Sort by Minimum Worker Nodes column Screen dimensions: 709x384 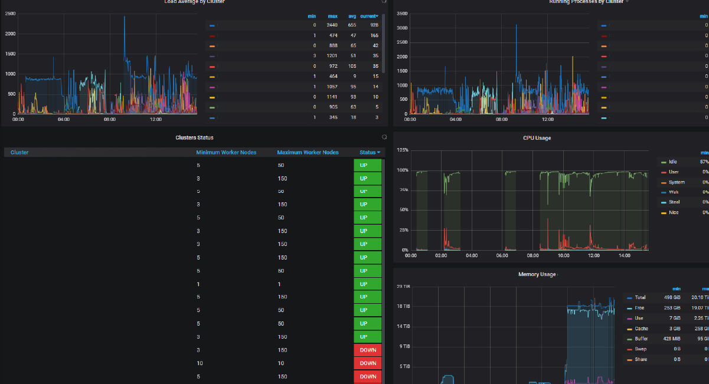(x=226, y=152)
